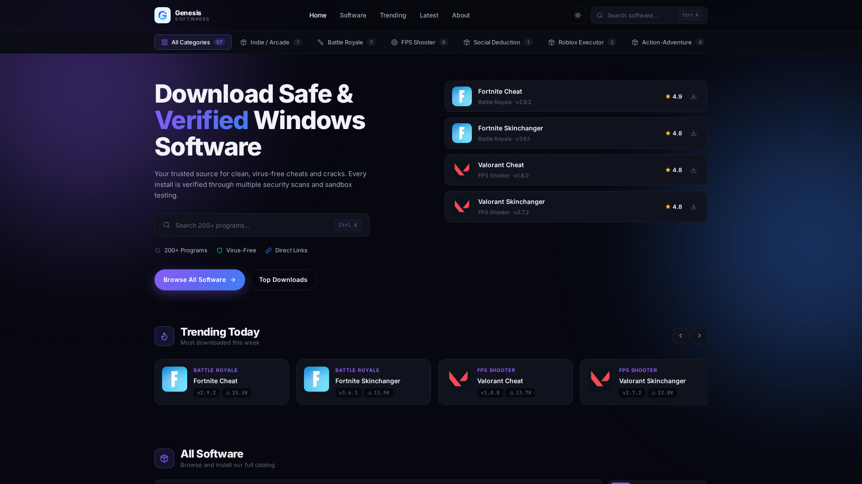862x484 pixels.
Task: Click the 4.9 star rating
Action: 673,96
